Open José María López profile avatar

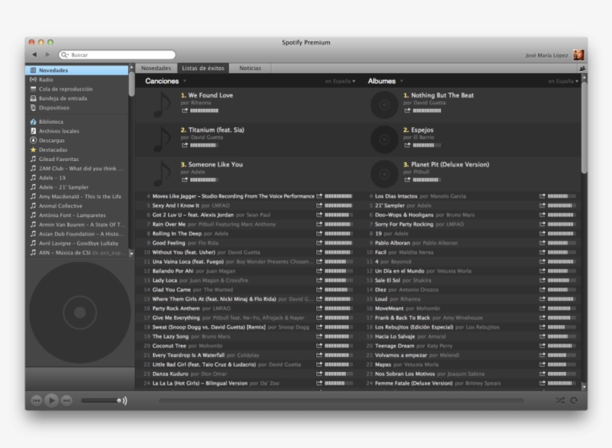pyautogui.click(x=578, y=55)
